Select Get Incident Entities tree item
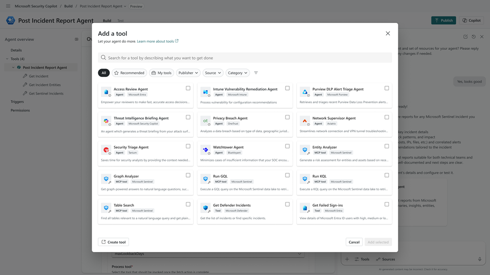 coord(45,85)
